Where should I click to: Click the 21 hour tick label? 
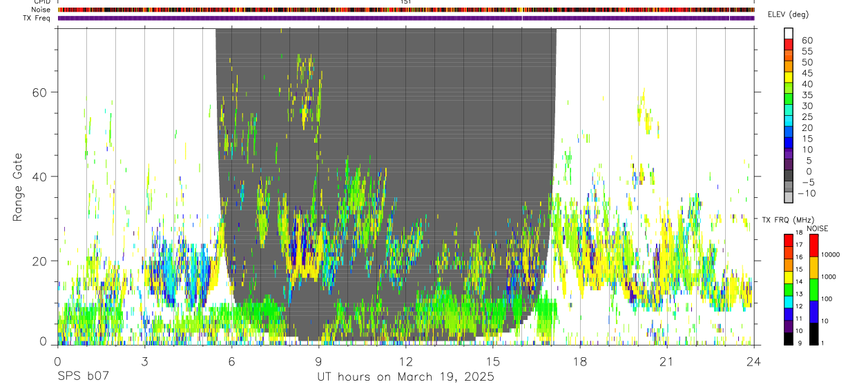pyautogui.click(x=666, y=361)
